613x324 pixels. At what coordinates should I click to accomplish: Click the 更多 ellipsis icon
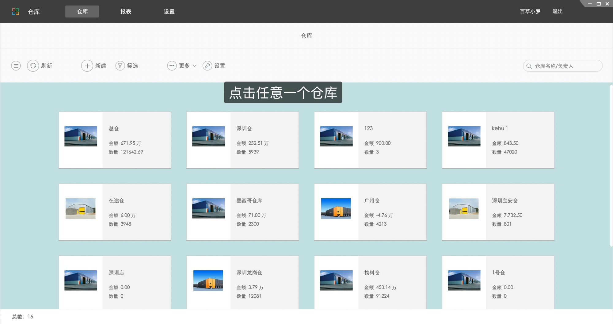click(x=172, y=66)
